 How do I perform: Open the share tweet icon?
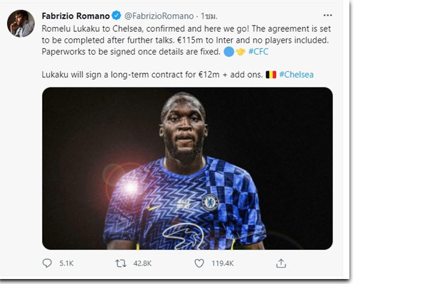[x=281, y=263]
